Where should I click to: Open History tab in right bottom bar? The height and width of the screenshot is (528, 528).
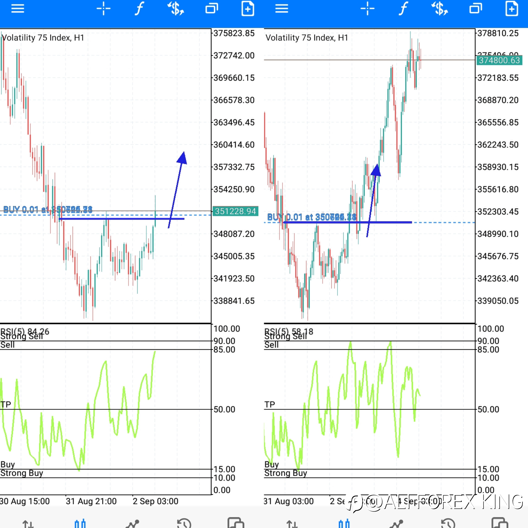pyautogui.click(x=448, y=523)
